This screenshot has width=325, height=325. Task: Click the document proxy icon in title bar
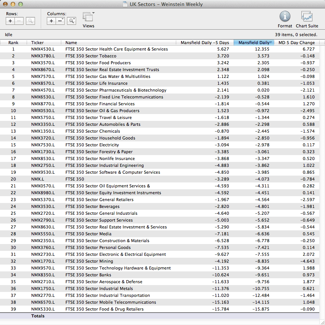point(125,5)
